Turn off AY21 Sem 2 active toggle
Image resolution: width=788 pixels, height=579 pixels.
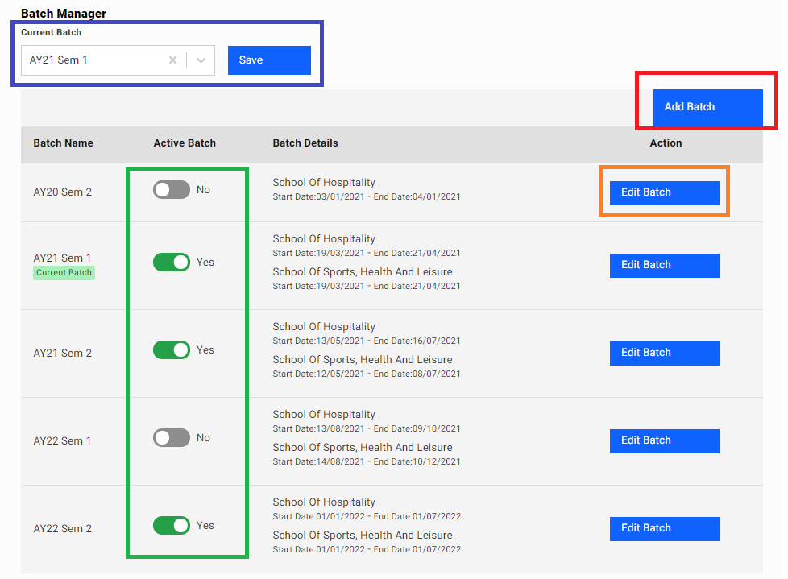pyautogui.click(x=172, y=350)
